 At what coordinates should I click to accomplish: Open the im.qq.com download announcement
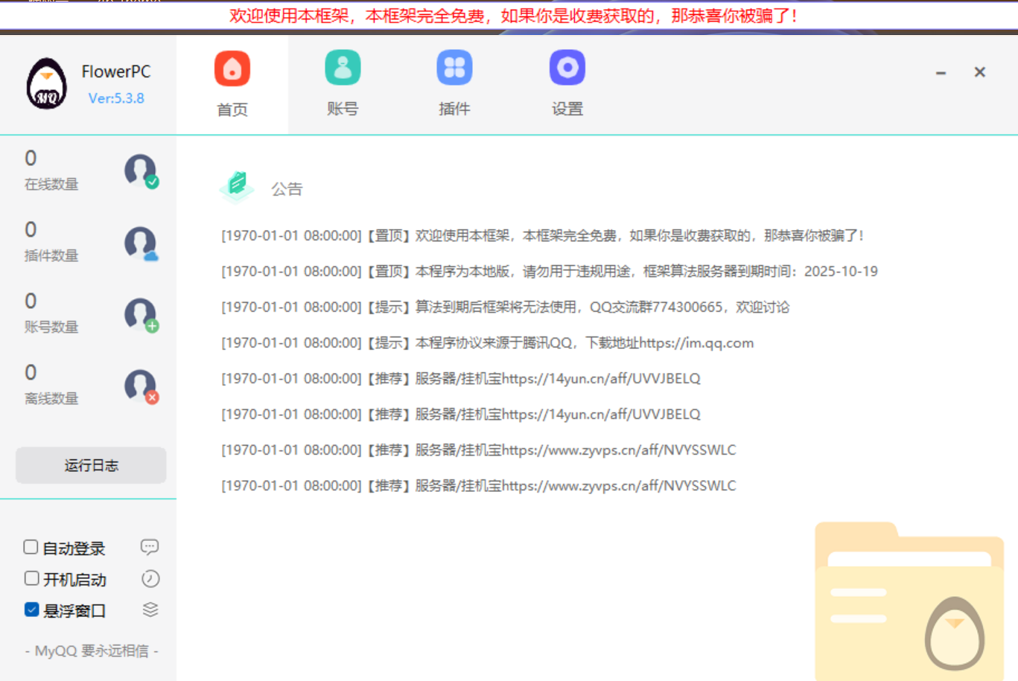pyautogui.click(x=488, y=343)
